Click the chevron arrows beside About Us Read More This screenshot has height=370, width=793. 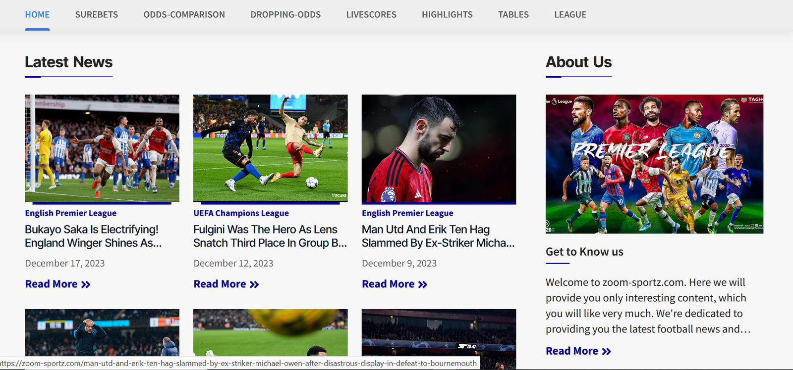pos(607,351)
